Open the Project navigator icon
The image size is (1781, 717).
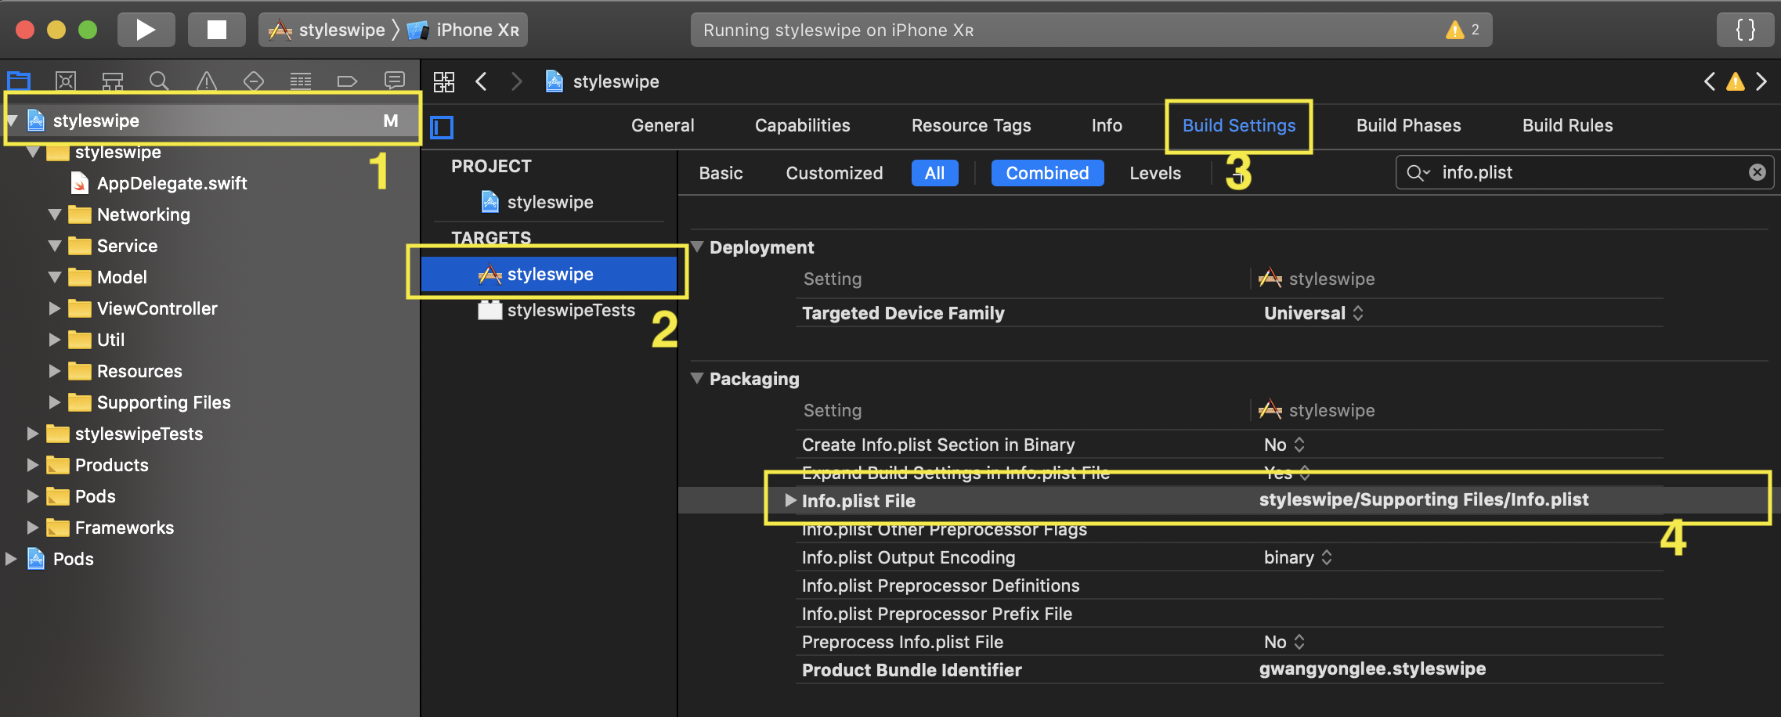[19, 81]
